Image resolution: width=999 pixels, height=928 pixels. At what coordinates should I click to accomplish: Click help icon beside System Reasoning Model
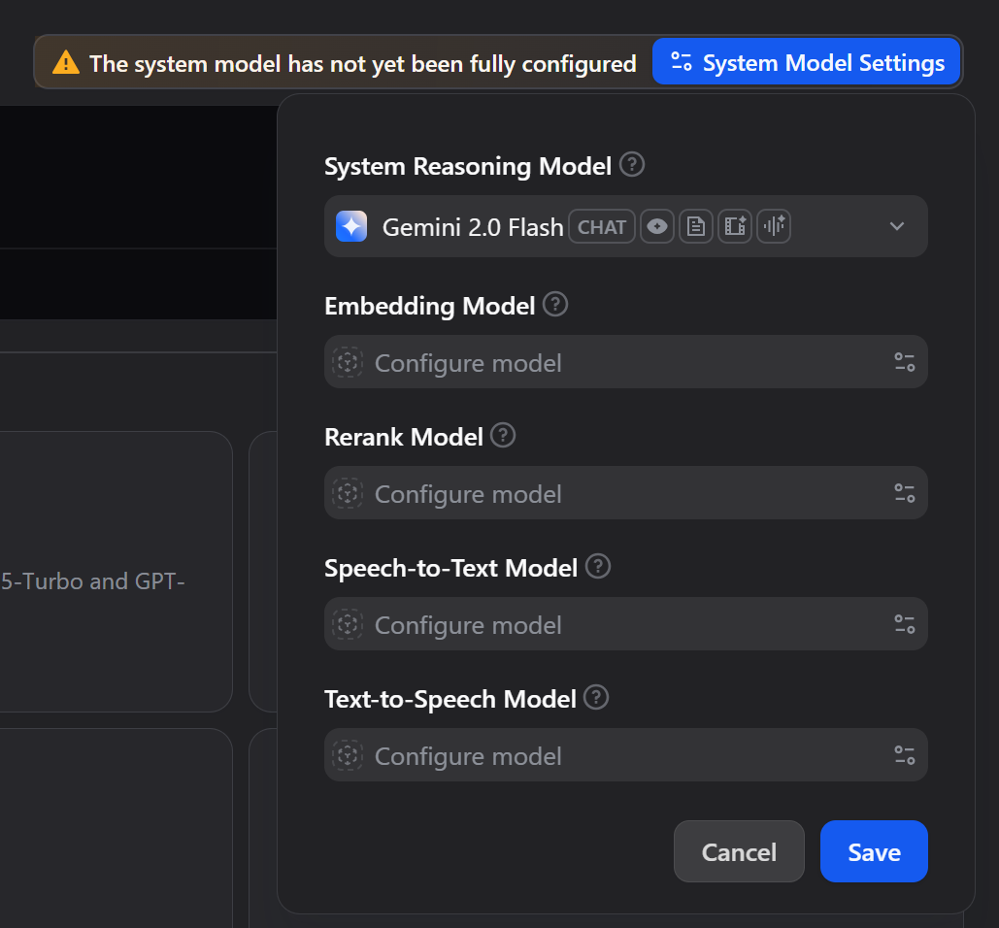(632, 164)
